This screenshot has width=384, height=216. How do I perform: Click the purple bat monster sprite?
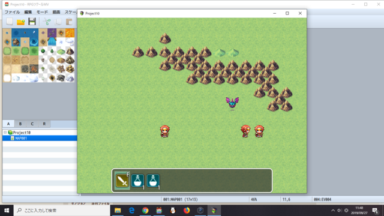pos(232,103)
